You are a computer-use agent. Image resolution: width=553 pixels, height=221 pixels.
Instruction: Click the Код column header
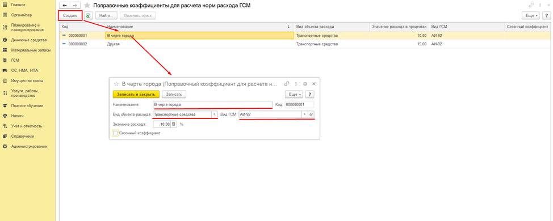pos(82,27)
